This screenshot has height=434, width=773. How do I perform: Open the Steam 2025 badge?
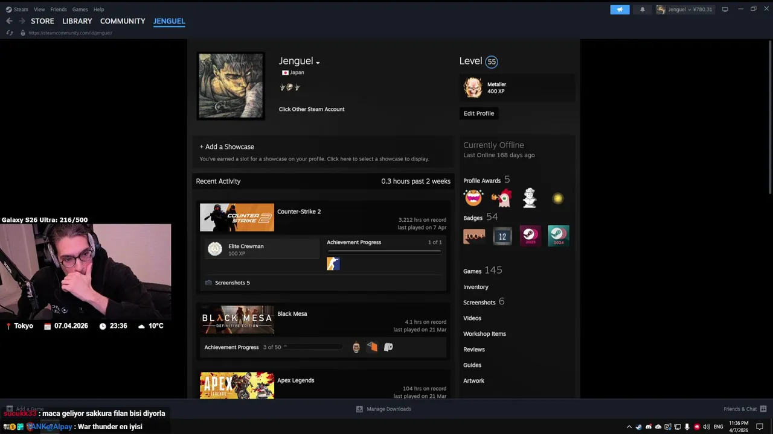530,236
